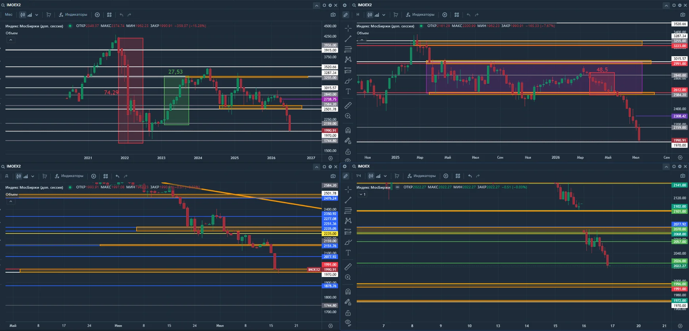Image resolution: width=689 pixels, height=331 pixels.
Task: Open Fibonacci levels tool in weekly chart
Action: coord(348,49)
